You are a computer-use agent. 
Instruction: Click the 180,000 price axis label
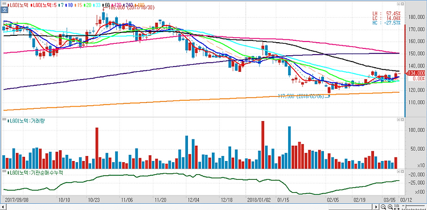click(x=417, y=17)
